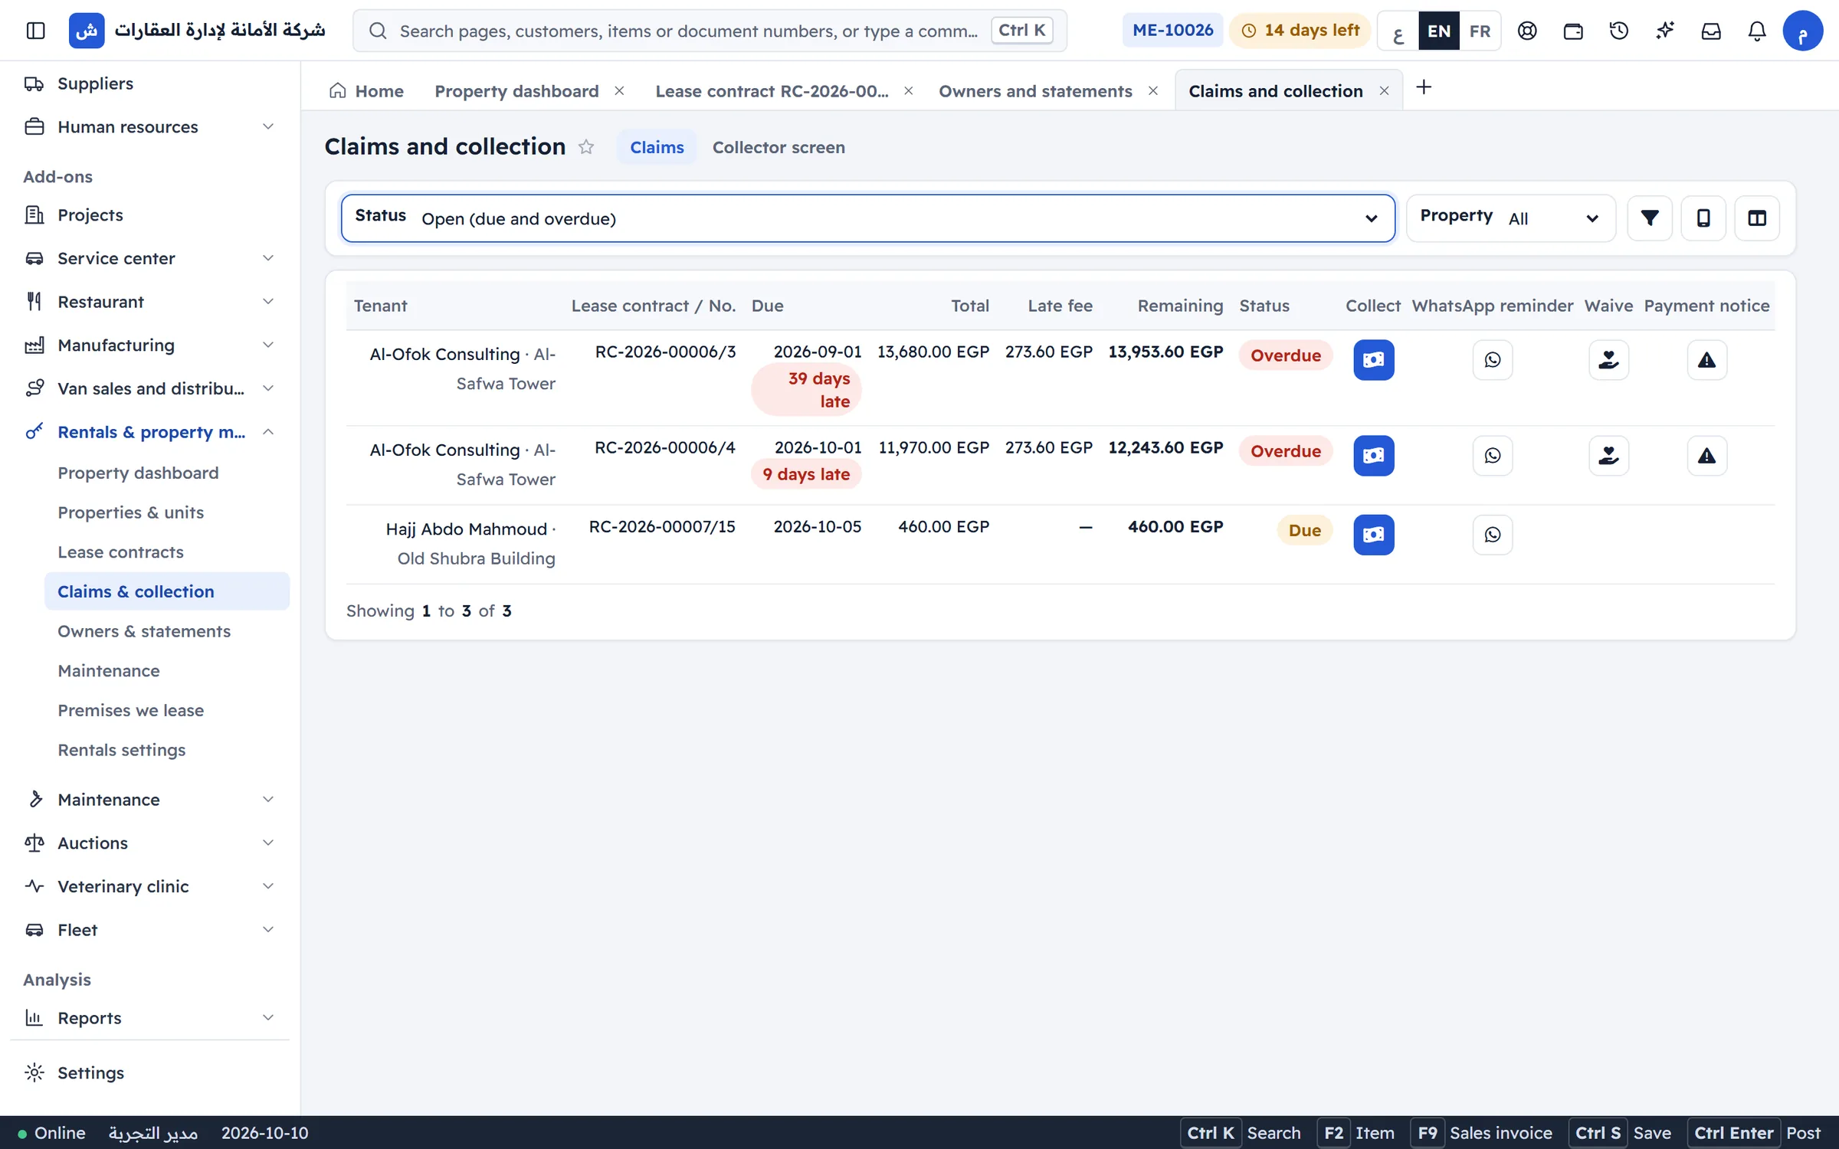Switch language to Arabic ع
The height and width of the screenshot is (1149, 1839).
[1398, 31]
